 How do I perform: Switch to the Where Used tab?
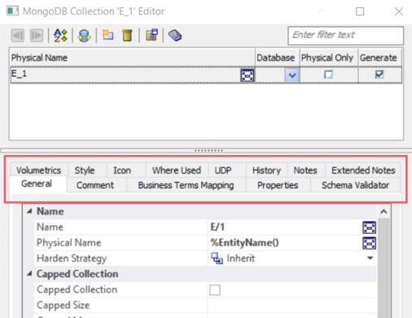click(177, 170)
